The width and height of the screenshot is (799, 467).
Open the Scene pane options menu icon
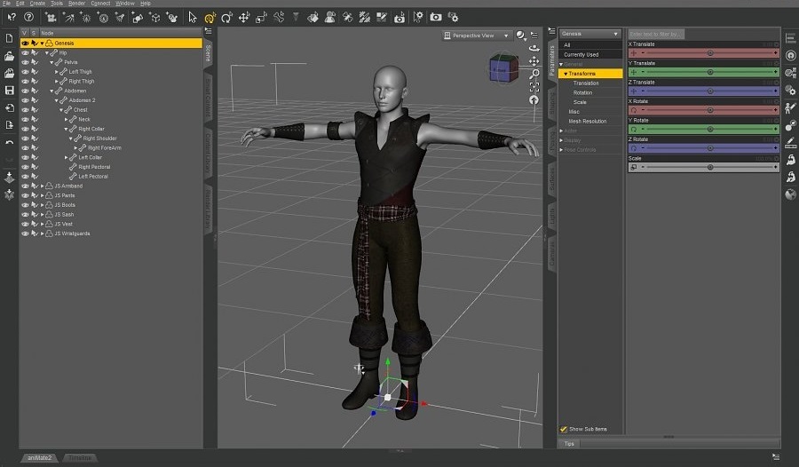209,32
